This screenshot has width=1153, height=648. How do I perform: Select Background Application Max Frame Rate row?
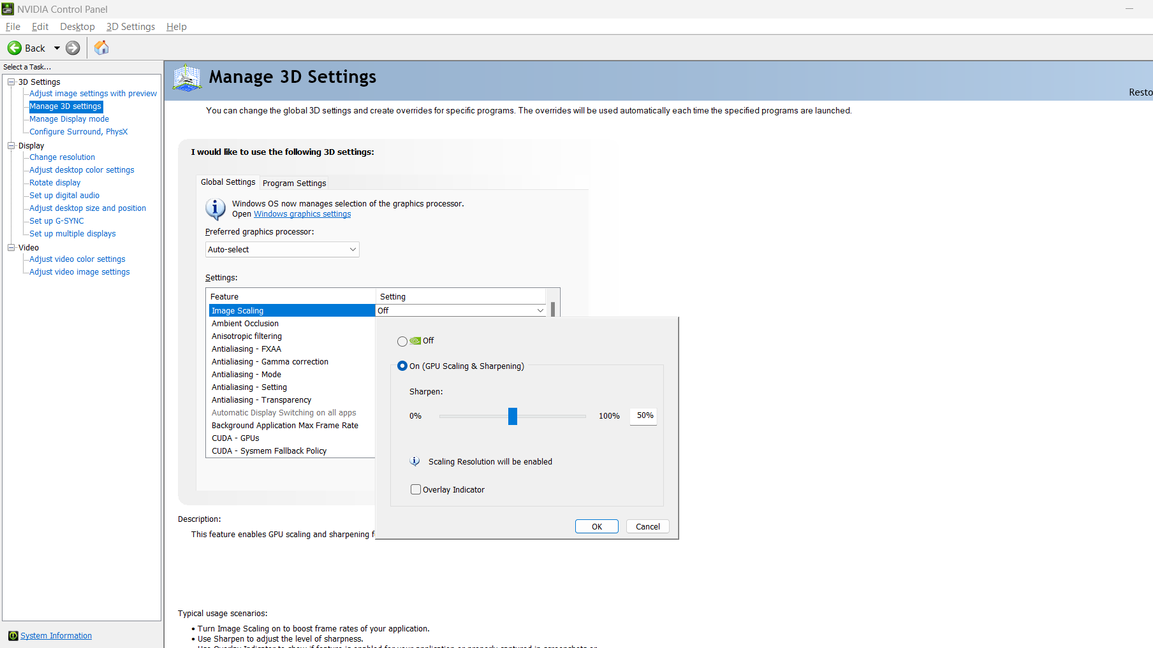point(292,426)
